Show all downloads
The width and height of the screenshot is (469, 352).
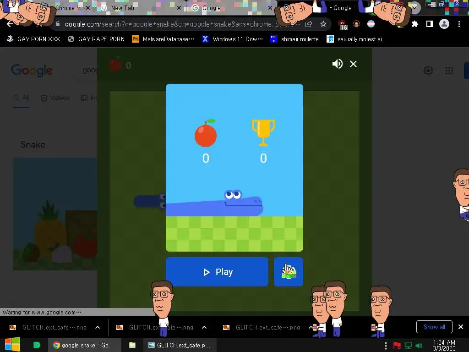[434, 327]
